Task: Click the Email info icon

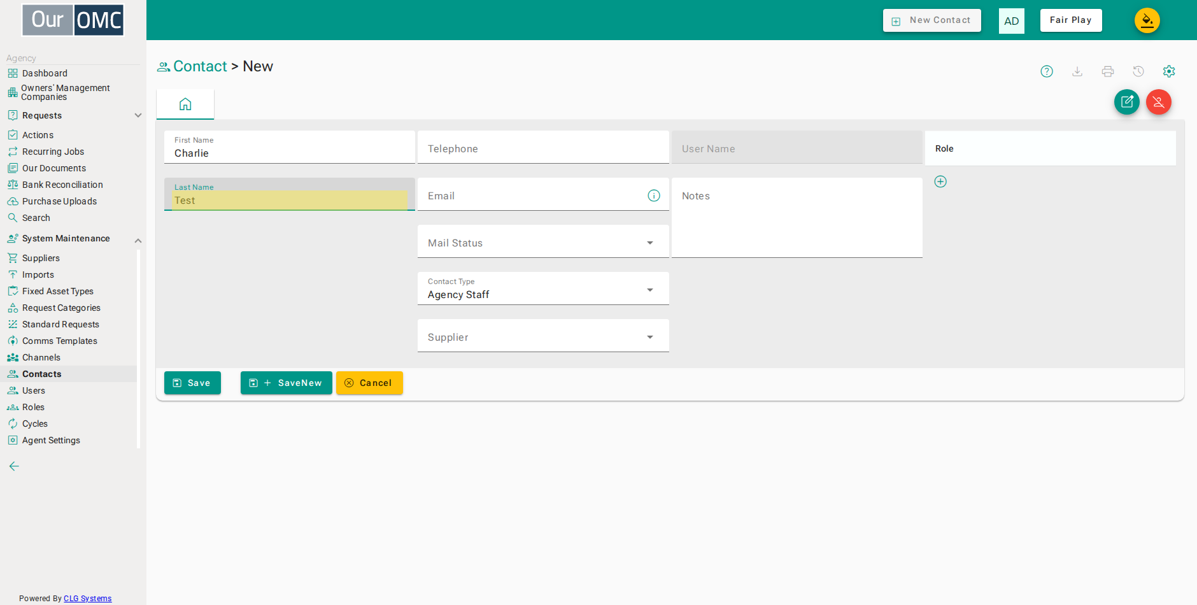Action: click(654, 196)
